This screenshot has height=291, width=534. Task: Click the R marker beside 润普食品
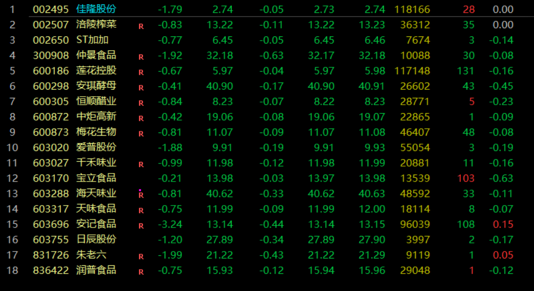click(x=141, y=272)
